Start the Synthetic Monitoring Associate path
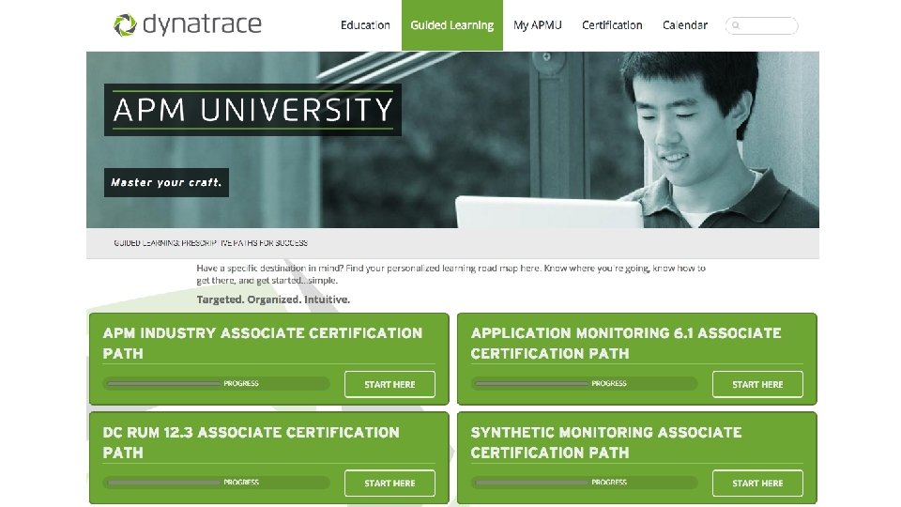 coord(757,483)
